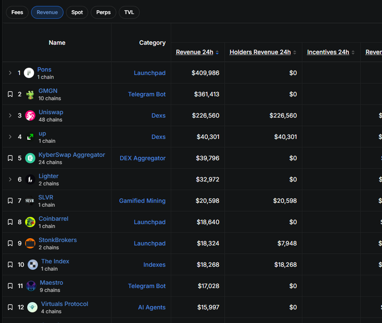Open the DEX Aggregator category
This screenshot has height=323, width=382.
point(143,158)
